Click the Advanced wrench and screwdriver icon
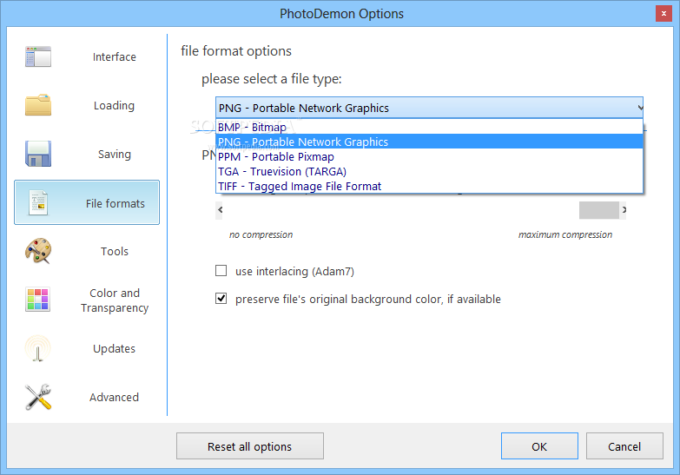680x475 pixels. [x=38, y=397]
